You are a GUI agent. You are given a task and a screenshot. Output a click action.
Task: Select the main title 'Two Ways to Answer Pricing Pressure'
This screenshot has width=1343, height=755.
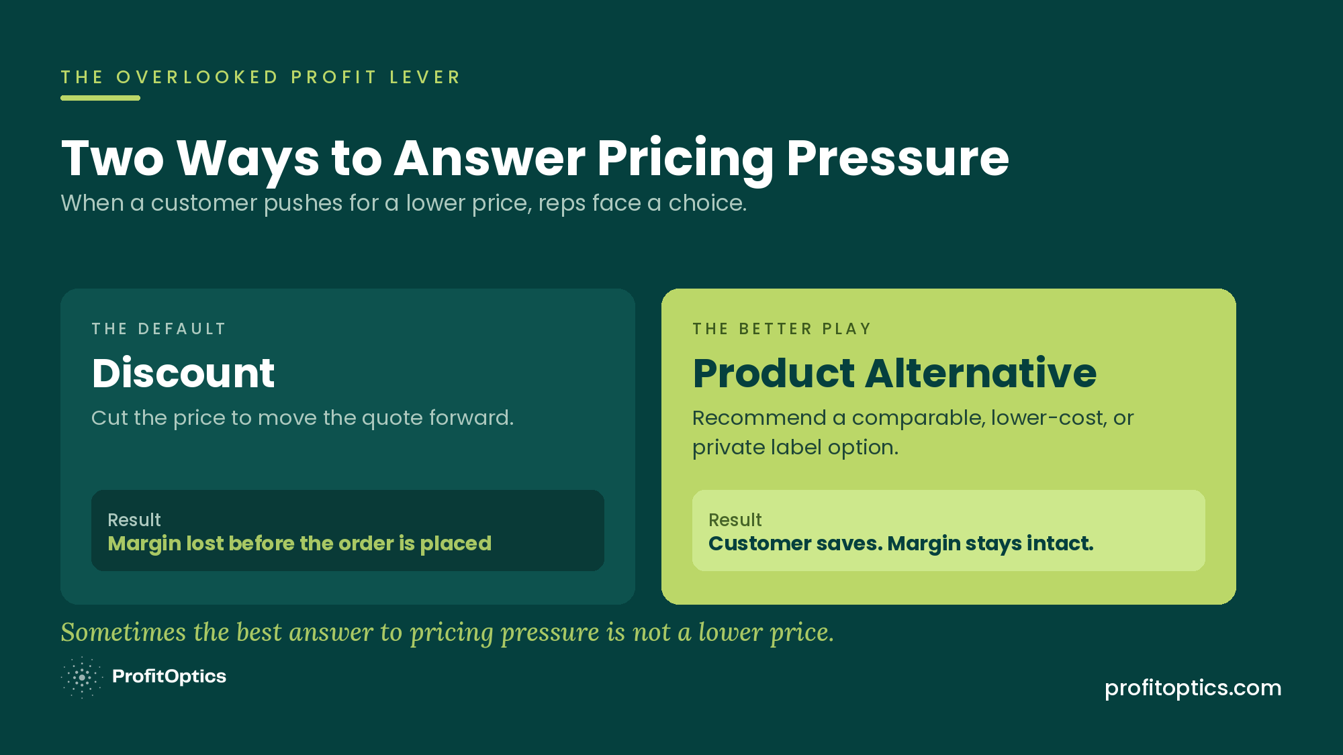pyautogui.click(x=535, y=159)
